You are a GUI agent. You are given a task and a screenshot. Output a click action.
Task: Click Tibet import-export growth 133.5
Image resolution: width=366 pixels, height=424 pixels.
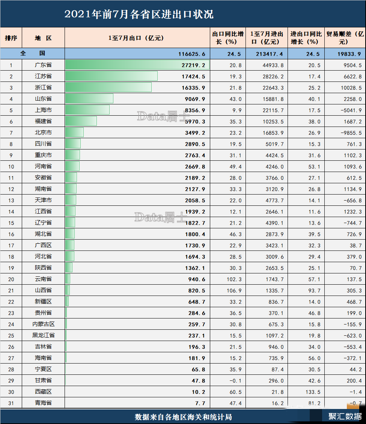(313, 392)
